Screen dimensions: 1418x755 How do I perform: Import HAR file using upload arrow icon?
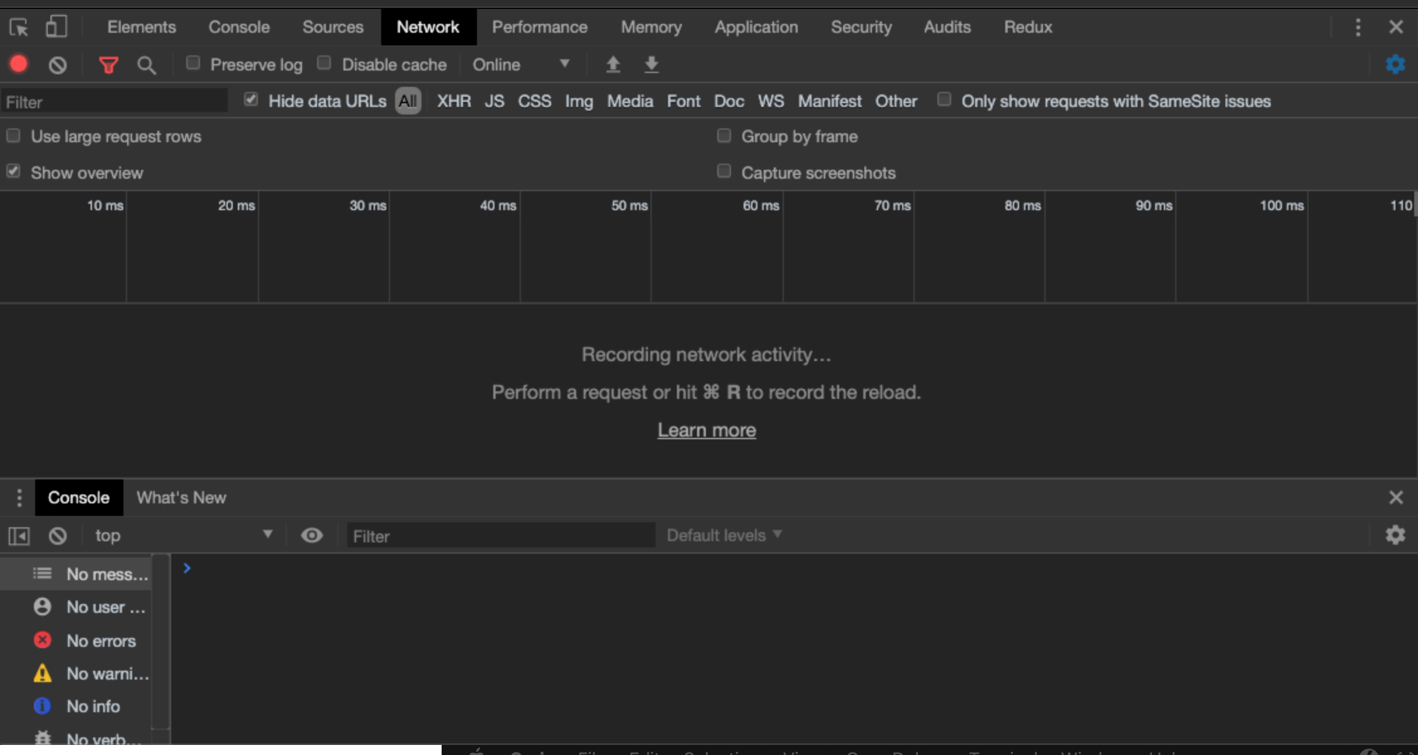click(612, 64)
